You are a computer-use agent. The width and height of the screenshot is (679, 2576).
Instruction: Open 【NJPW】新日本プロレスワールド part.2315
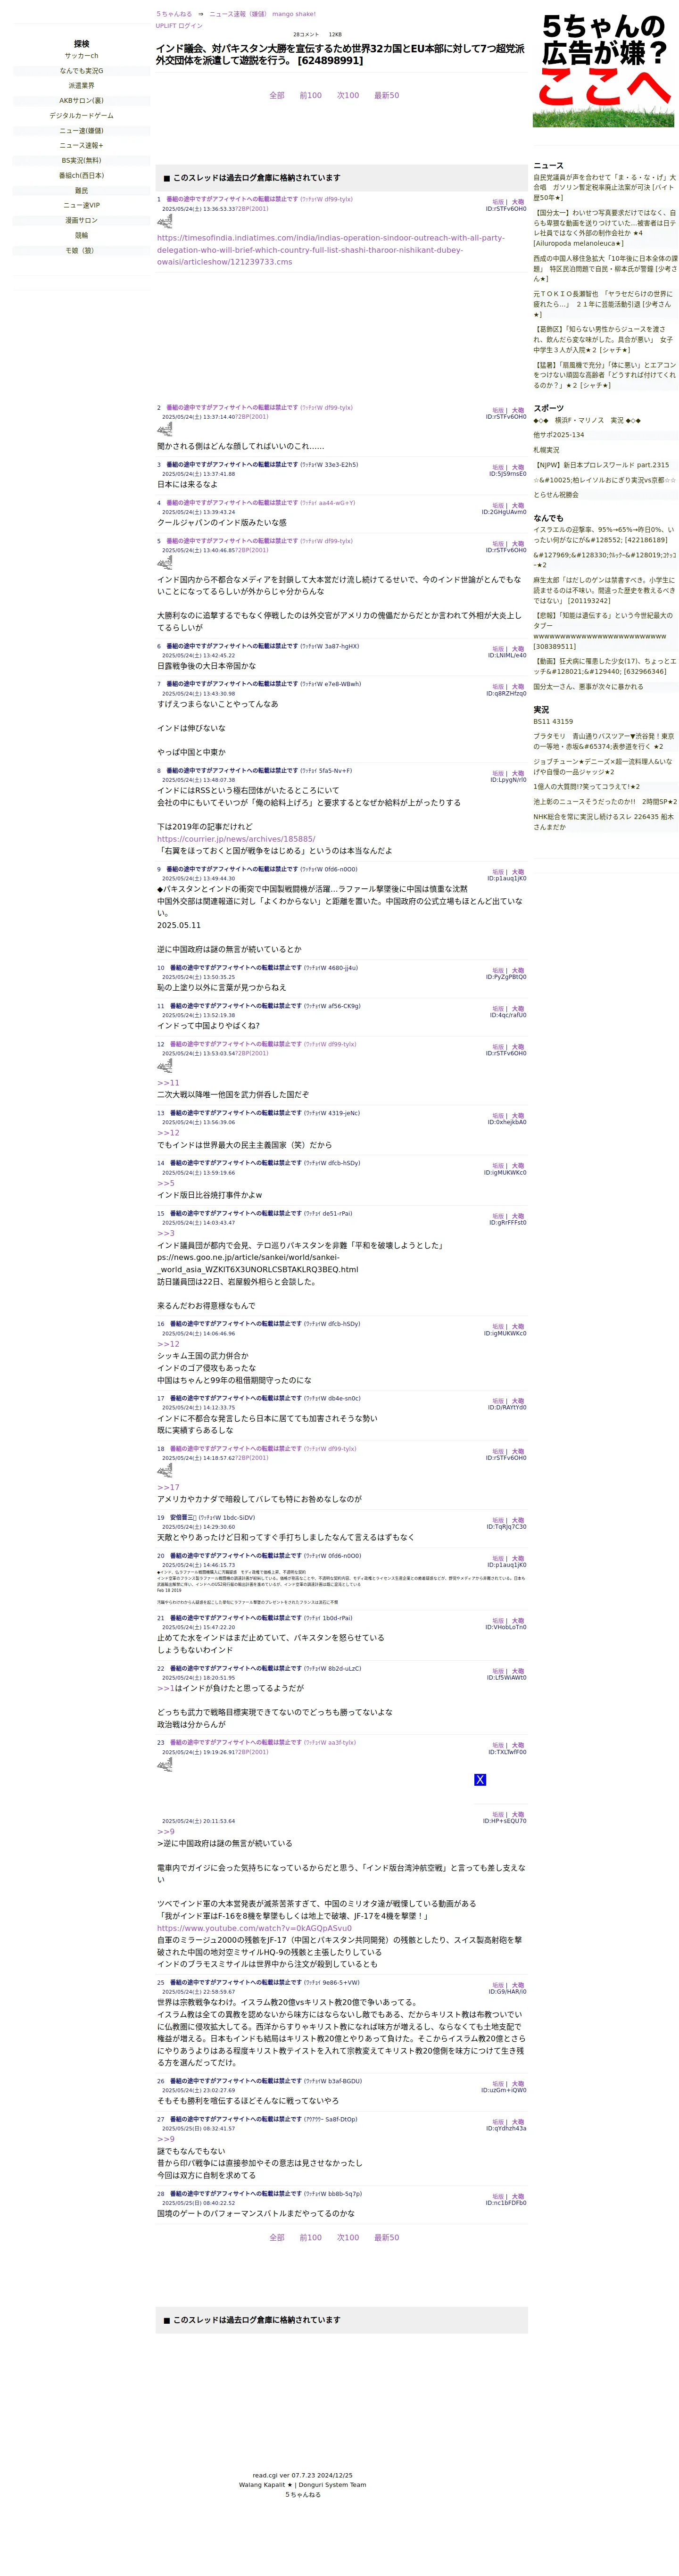coord(601,465)
